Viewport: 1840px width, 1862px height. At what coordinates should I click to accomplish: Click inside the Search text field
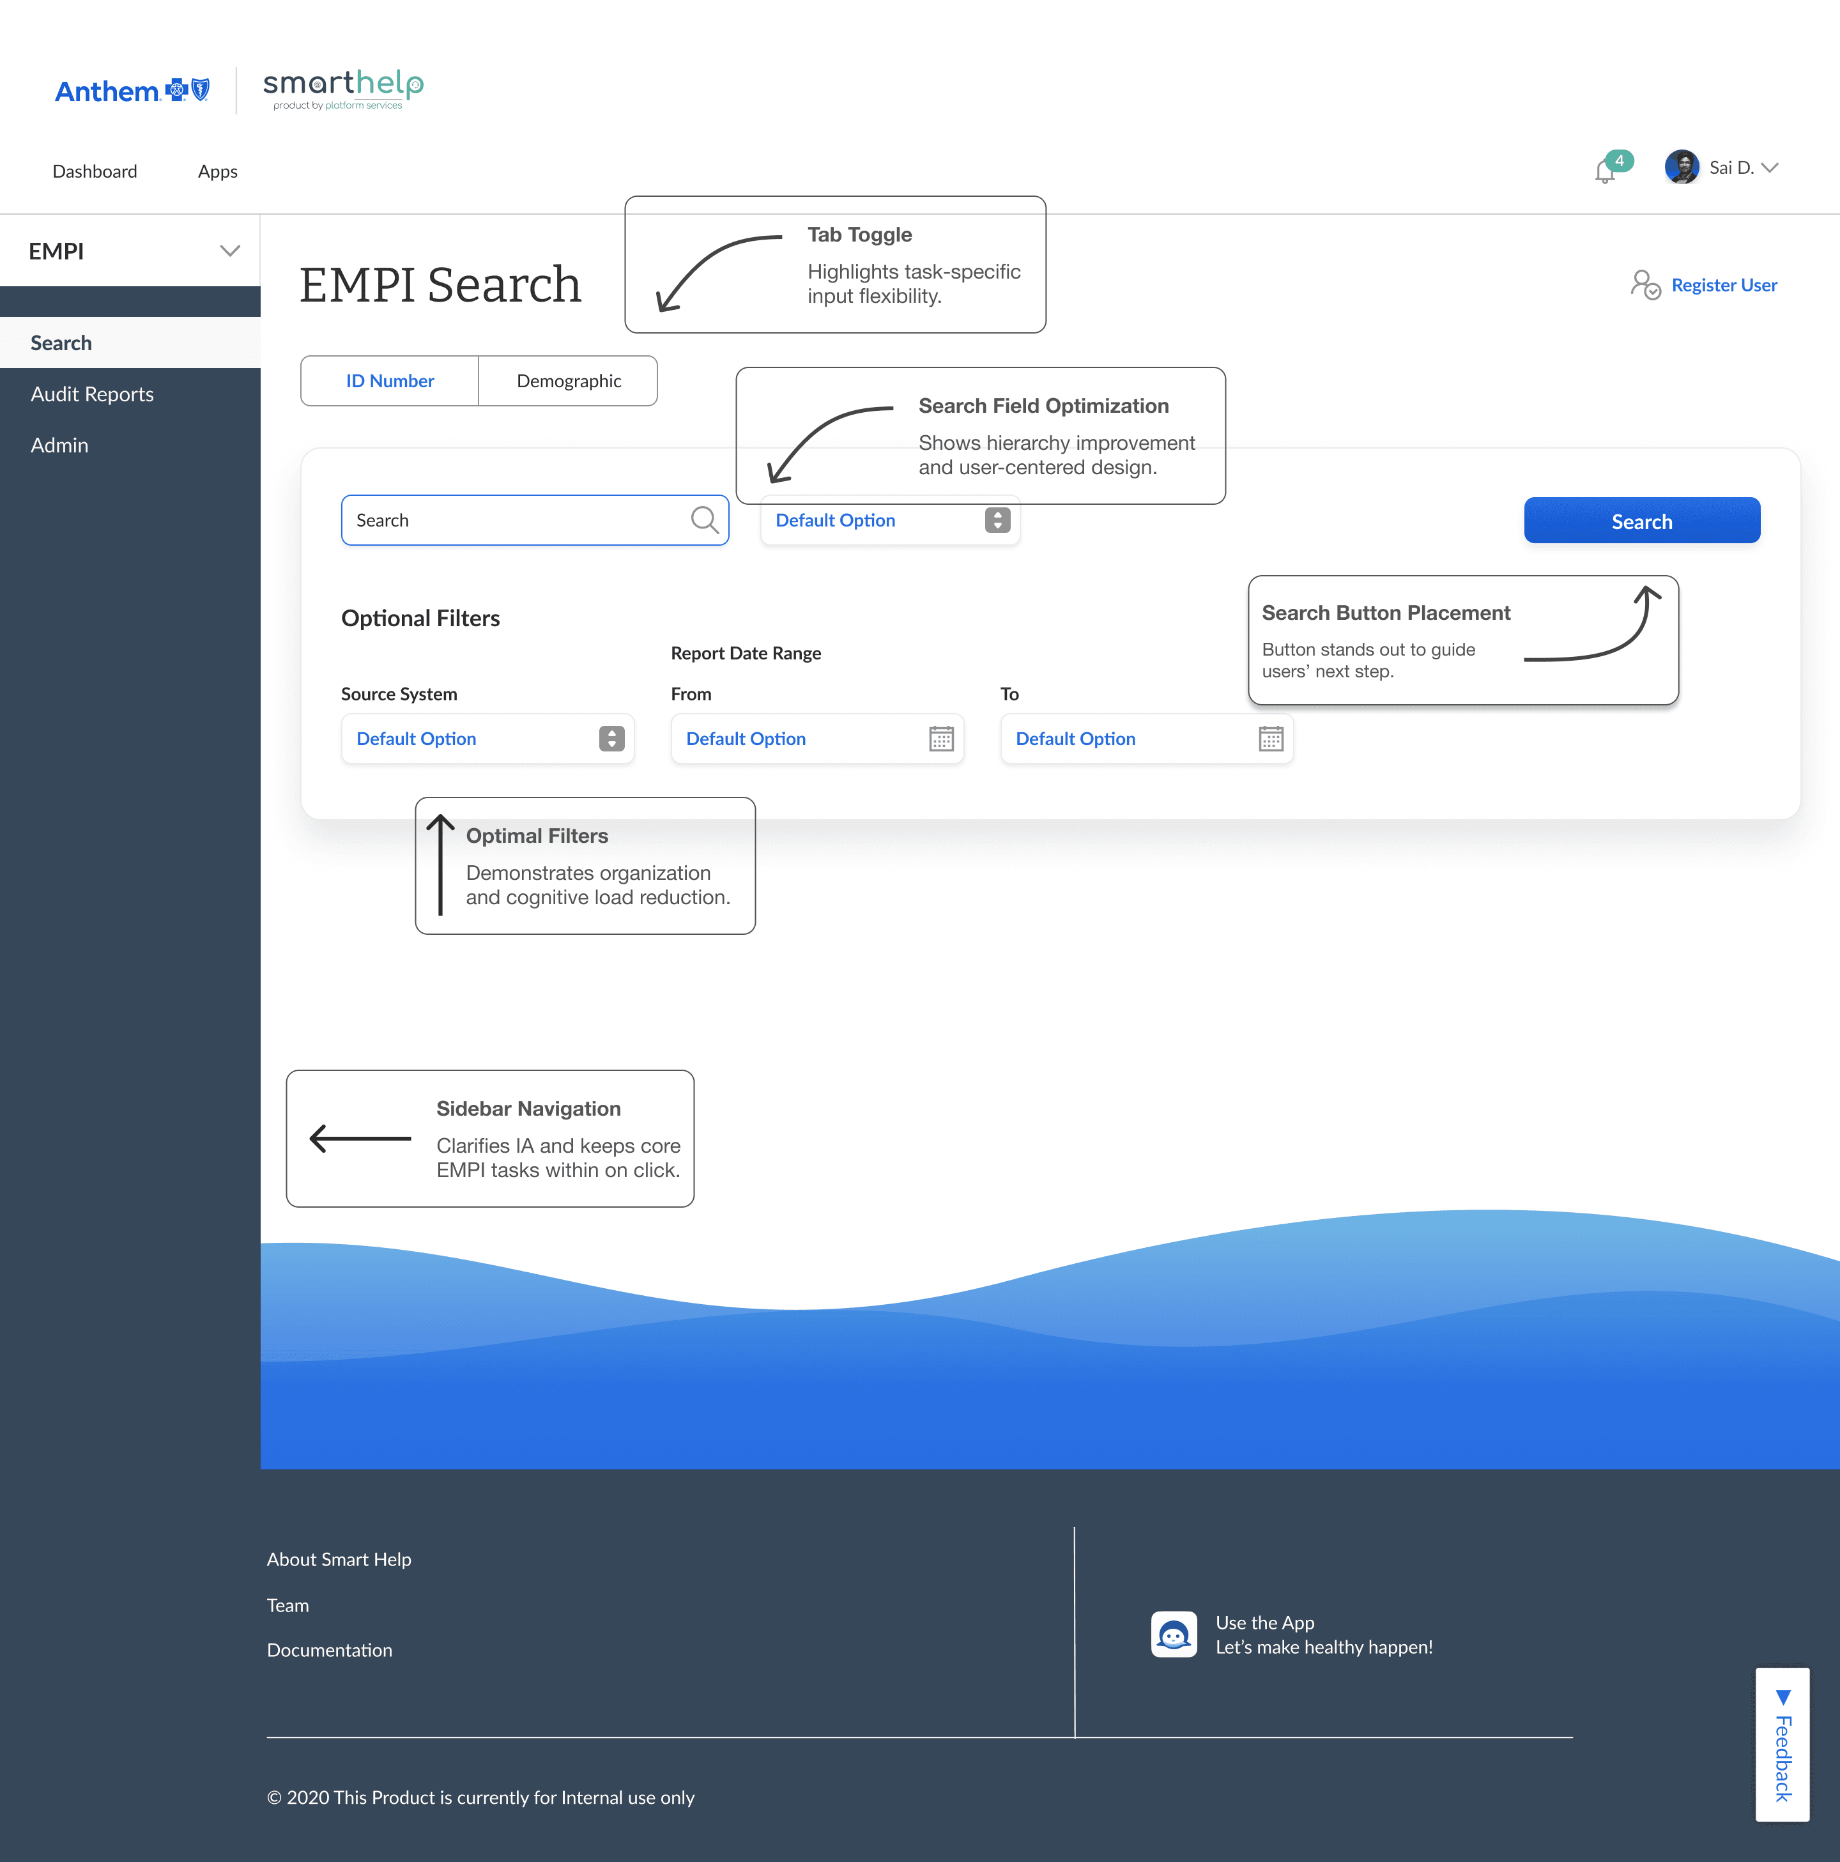pyautogui.click(x=501, y=519)
